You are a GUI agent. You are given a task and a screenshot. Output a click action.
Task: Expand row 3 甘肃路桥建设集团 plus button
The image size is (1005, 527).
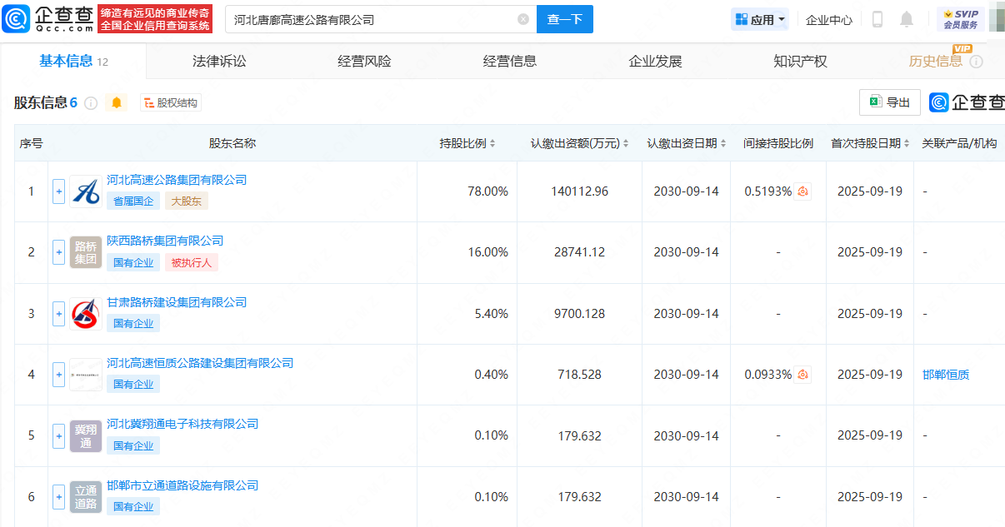point(58,313)
